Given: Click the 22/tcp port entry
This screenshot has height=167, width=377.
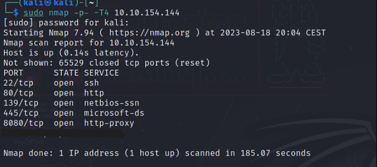Looking at the screenshot, I should click(x=18, y=83).
